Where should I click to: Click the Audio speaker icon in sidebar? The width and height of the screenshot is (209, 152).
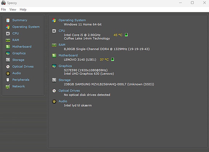click(x=8, y=73)
